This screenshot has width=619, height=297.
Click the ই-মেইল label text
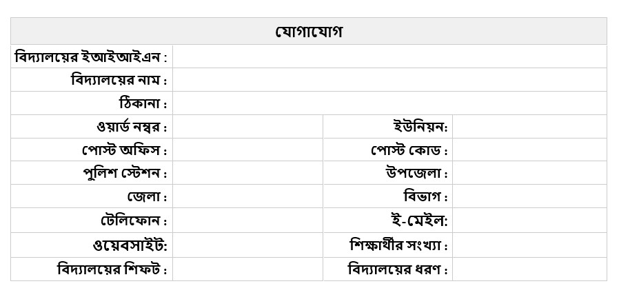419,221
